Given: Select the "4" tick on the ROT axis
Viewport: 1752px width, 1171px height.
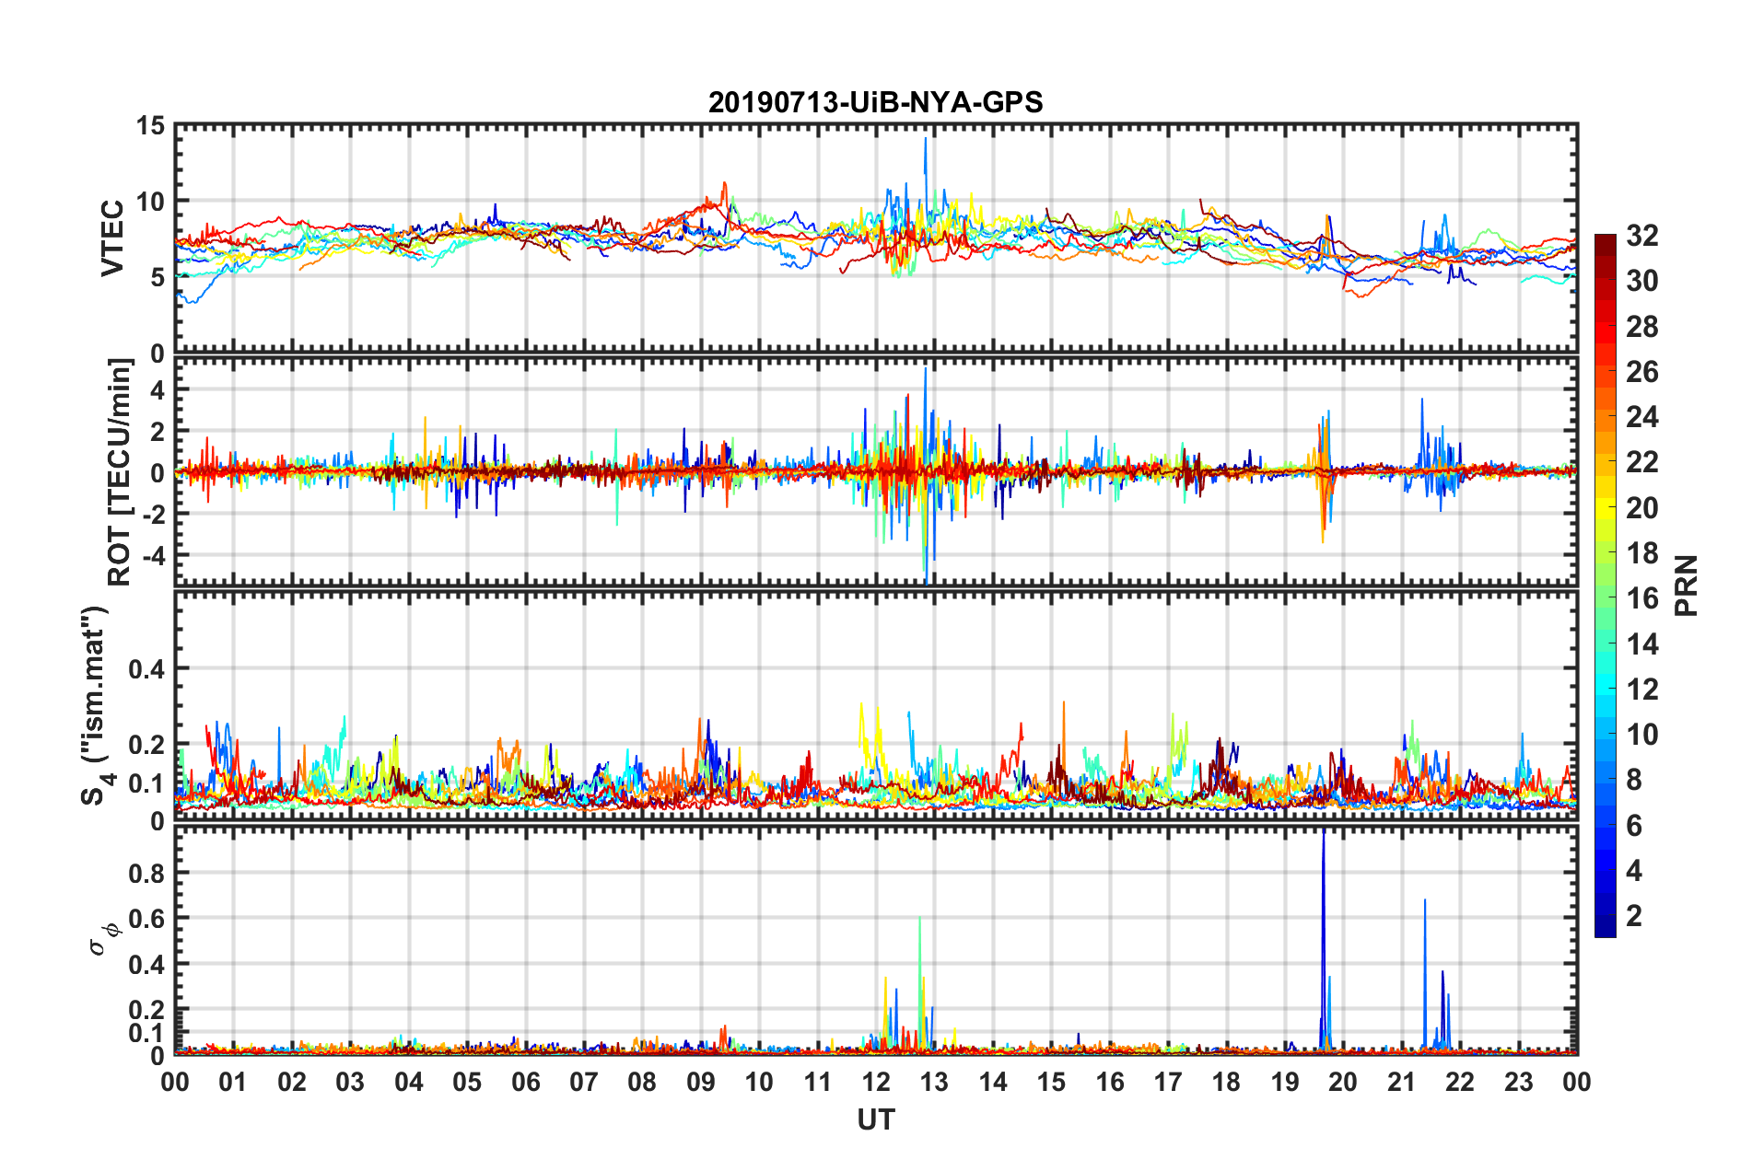Looking at the screenshot, I should coord(158,390).
